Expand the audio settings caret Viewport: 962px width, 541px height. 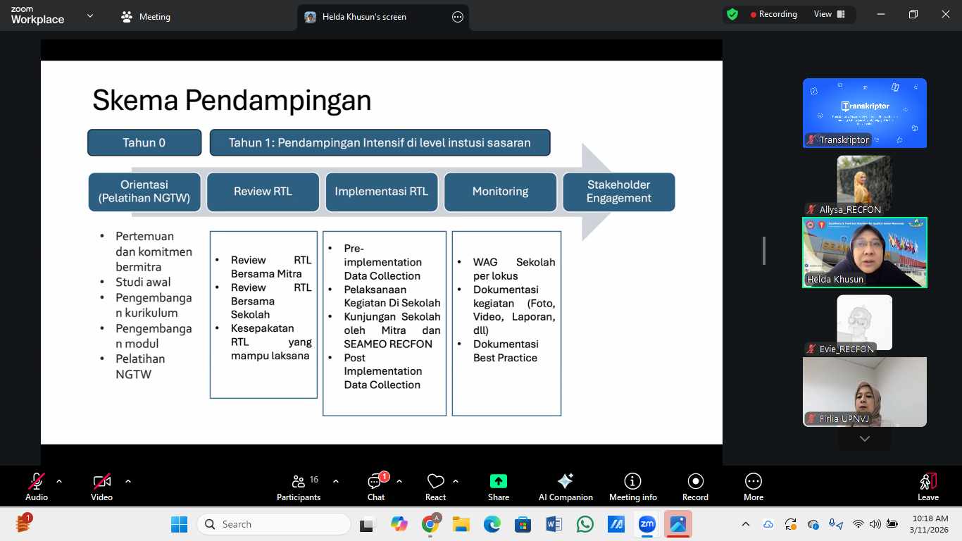(59, 481)
